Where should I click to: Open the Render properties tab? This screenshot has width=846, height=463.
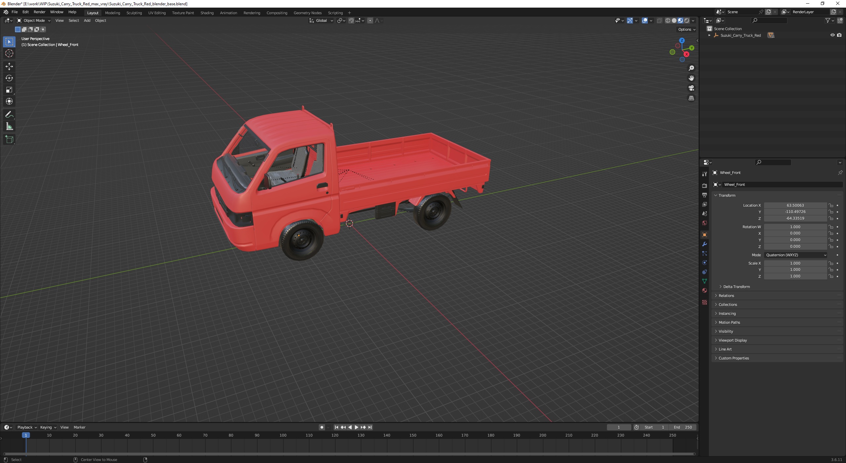[705, 186]
